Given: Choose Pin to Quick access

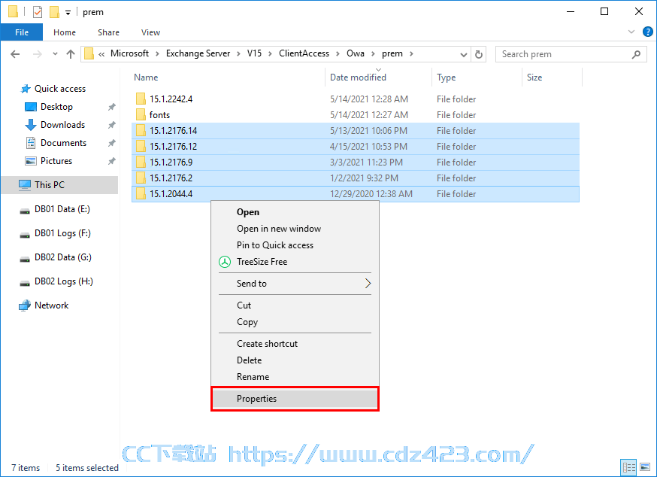Looking at the screenshot, I should point(295,245).
